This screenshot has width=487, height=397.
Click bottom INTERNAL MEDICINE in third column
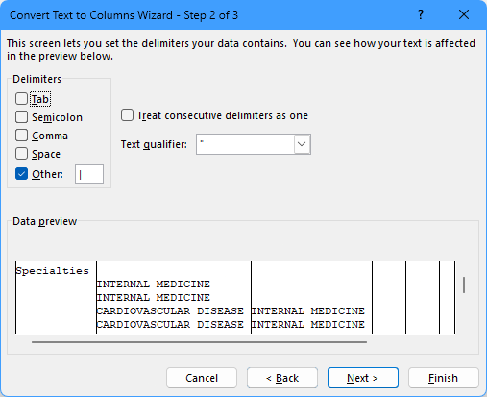pos(308,325)
